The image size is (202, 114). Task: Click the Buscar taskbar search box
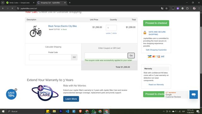[x=25, y=111]
